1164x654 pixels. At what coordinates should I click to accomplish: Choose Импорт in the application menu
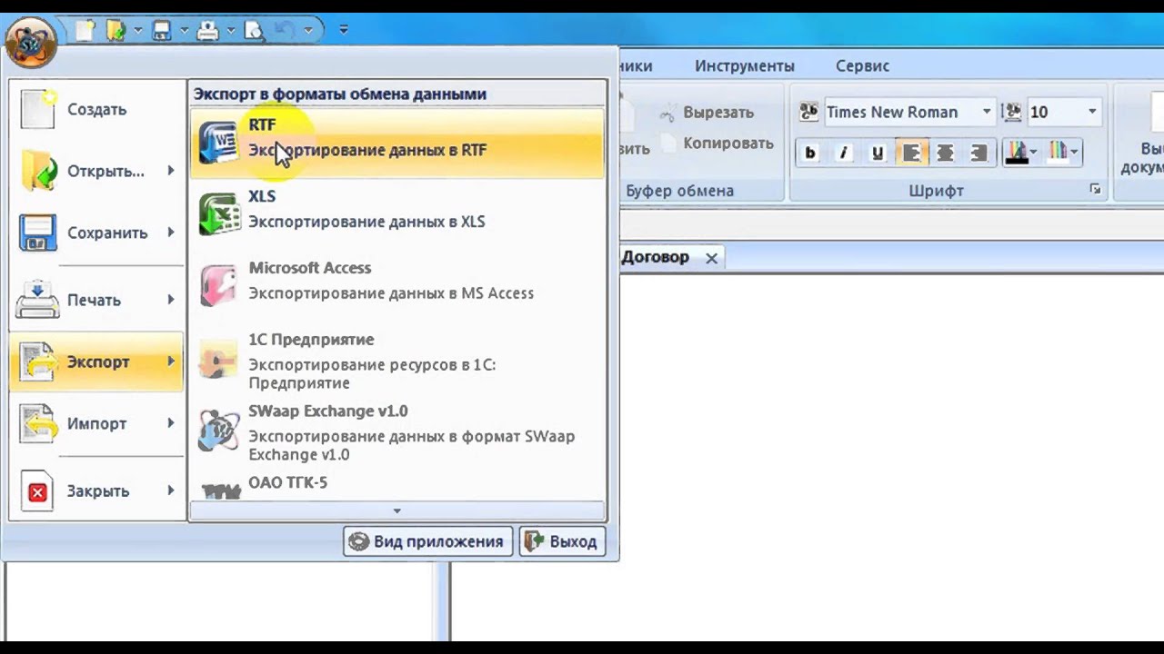[x=96, y=423]
